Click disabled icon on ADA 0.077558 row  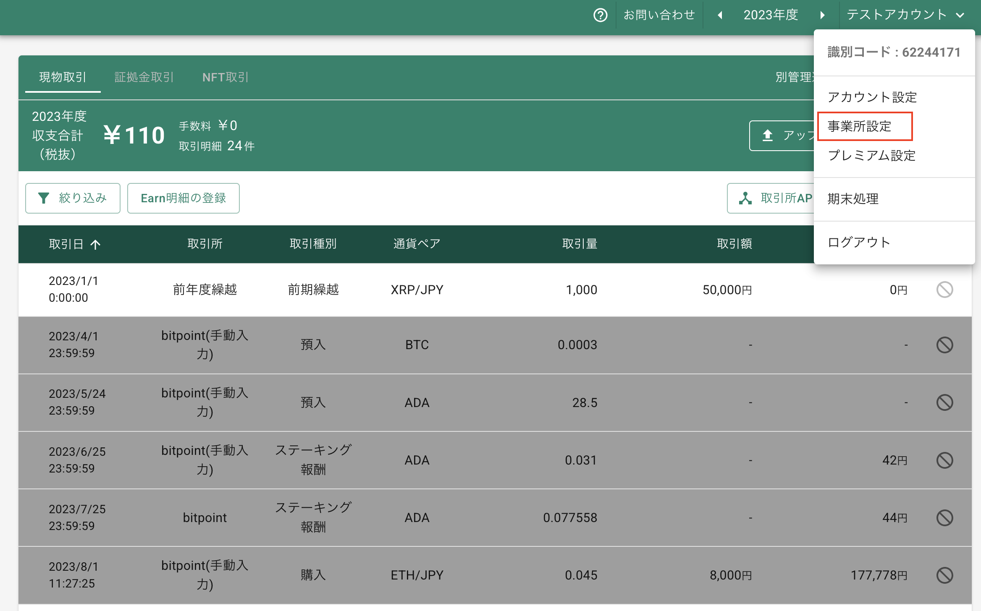tap(944, 517)
